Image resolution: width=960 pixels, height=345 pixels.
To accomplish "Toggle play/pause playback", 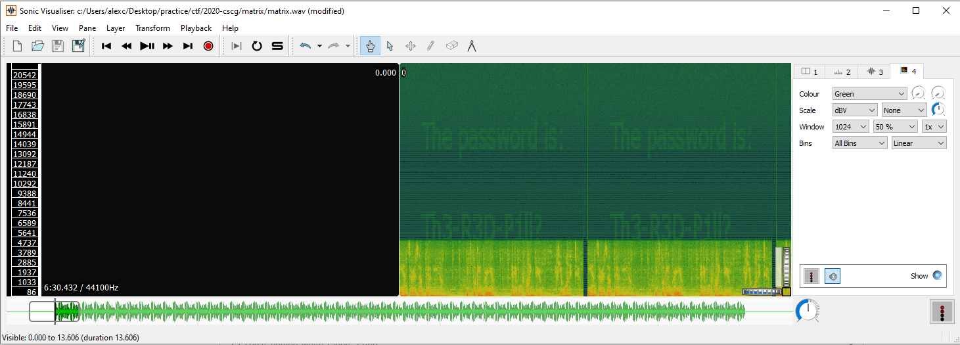I will [147, 46].
